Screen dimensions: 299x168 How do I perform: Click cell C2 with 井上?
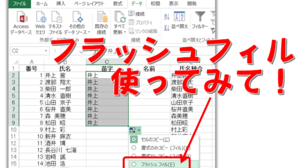pyautogui.click(x=107, y=75)
